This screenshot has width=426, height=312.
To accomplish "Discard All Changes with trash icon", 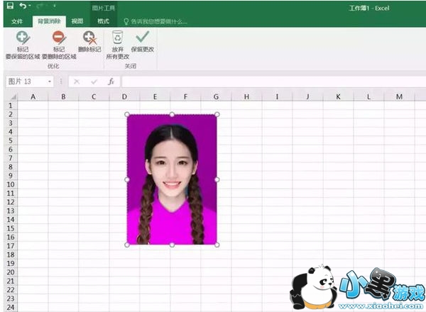I will tap(117, 38).
